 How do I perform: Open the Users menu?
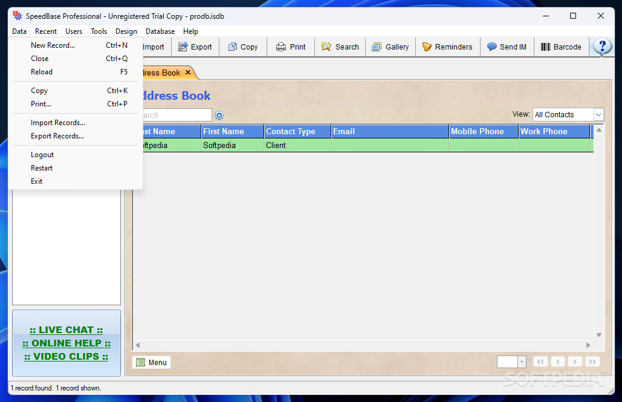74,31
